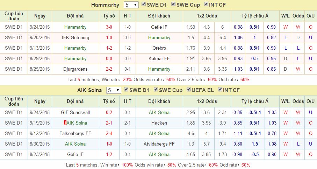317x169 pixels.
Task: Click the Djurgardens home team name
Action: (x=75, y=69)
